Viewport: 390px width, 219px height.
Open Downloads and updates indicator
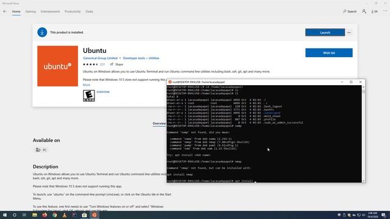[x=374, y=12]
